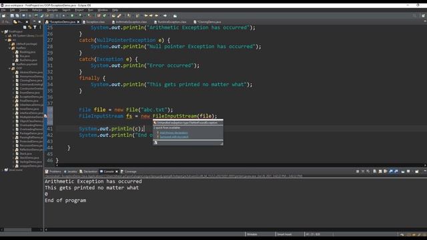Screen dimensions: 427x240
Task: Open the Problems view tab
Action: [53, 172]
